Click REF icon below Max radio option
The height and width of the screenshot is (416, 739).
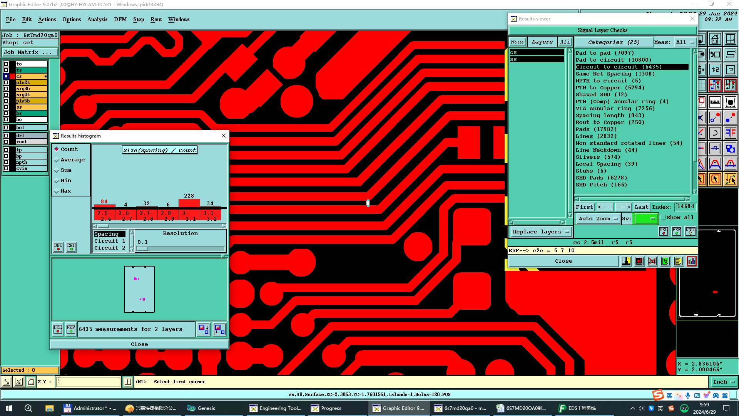pos(71,247)
